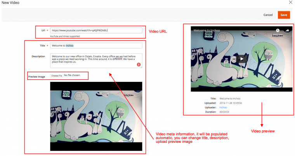Click the Share arrow icon on video

[288, 30]
